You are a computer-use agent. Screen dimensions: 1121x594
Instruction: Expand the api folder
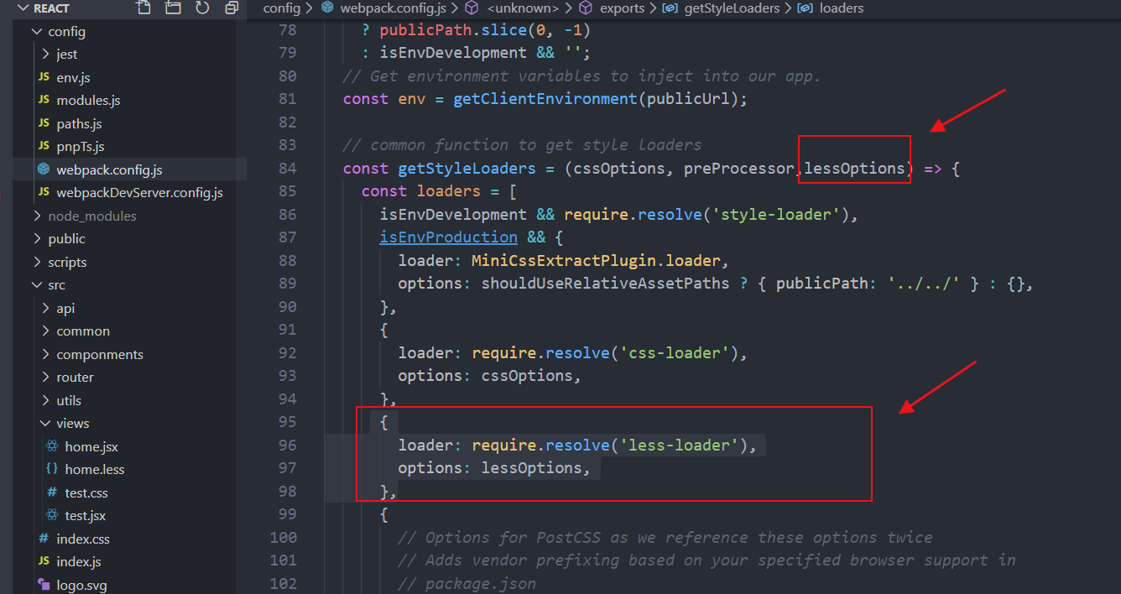[45, 308]
